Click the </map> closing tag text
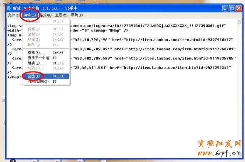This screenshot has height=162, width=245. [x=14, y=77]
